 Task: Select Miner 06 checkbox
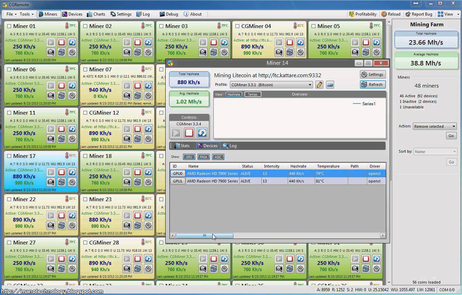pos(9,70)
